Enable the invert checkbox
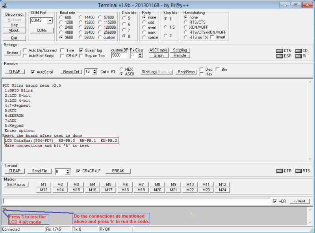The image size is (315, 233). pos(212,37)
